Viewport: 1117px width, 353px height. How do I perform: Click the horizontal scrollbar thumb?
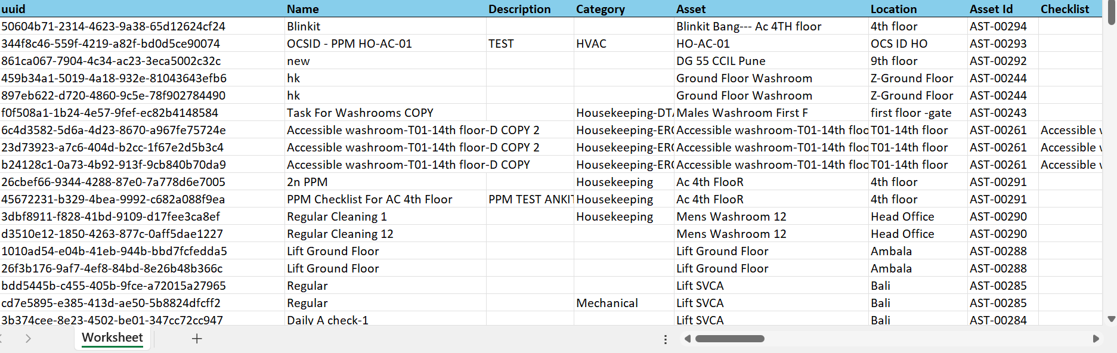pyautogui.click(x=729, y=339)
